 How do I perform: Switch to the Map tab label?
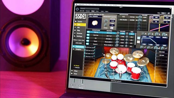click(79, 30)
